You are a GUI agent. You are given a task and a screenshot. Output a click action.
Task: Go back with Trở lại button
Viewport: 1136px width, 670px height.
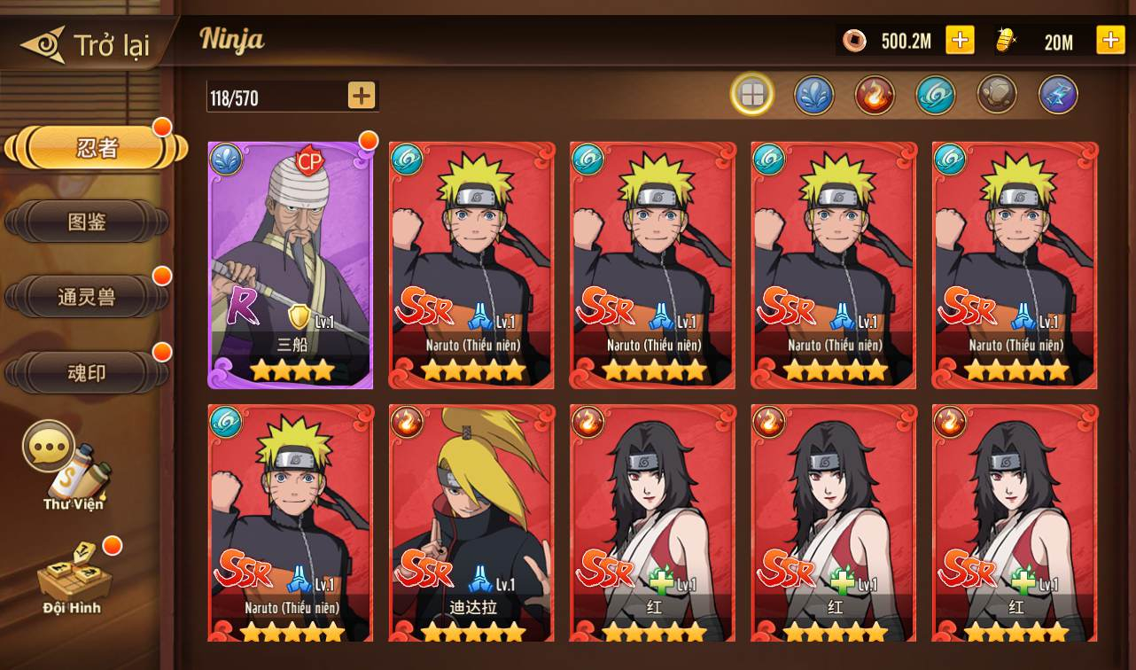(87, 44)
